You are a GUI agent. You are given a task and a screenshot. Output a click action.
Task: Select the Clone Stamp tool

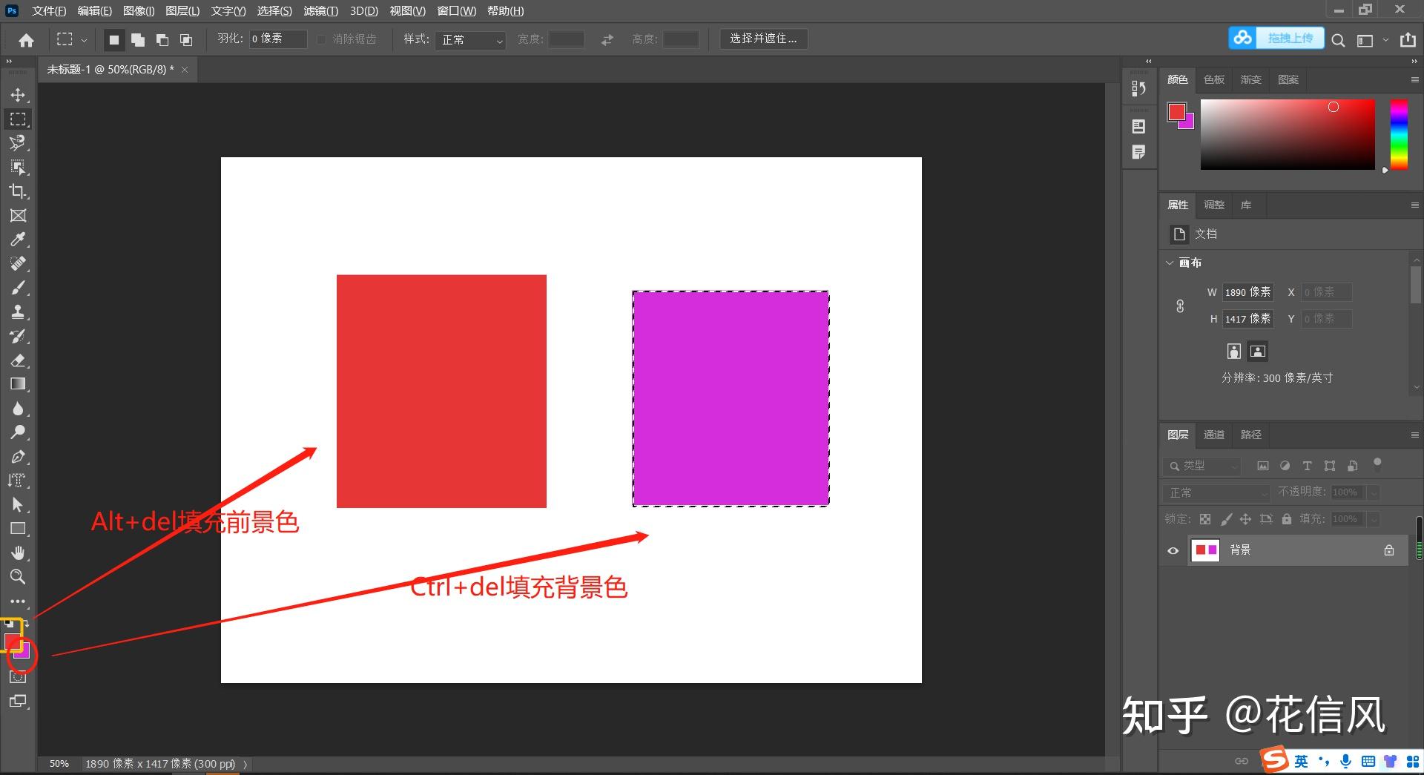pos(18,312)
